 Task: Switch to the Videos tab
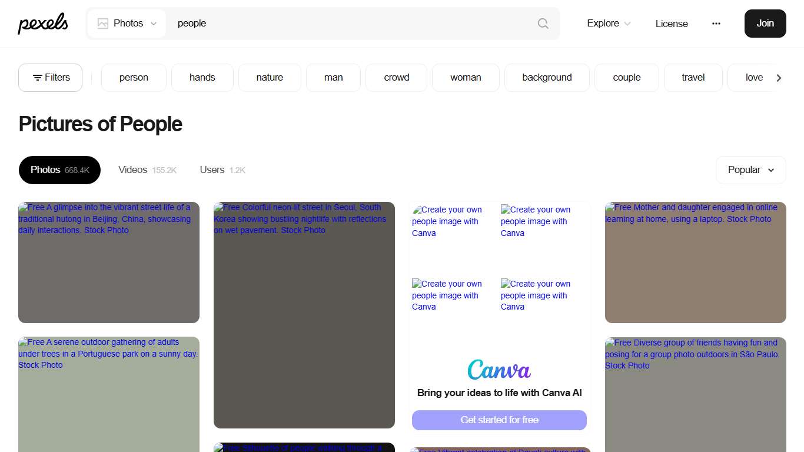click(147, 170)
